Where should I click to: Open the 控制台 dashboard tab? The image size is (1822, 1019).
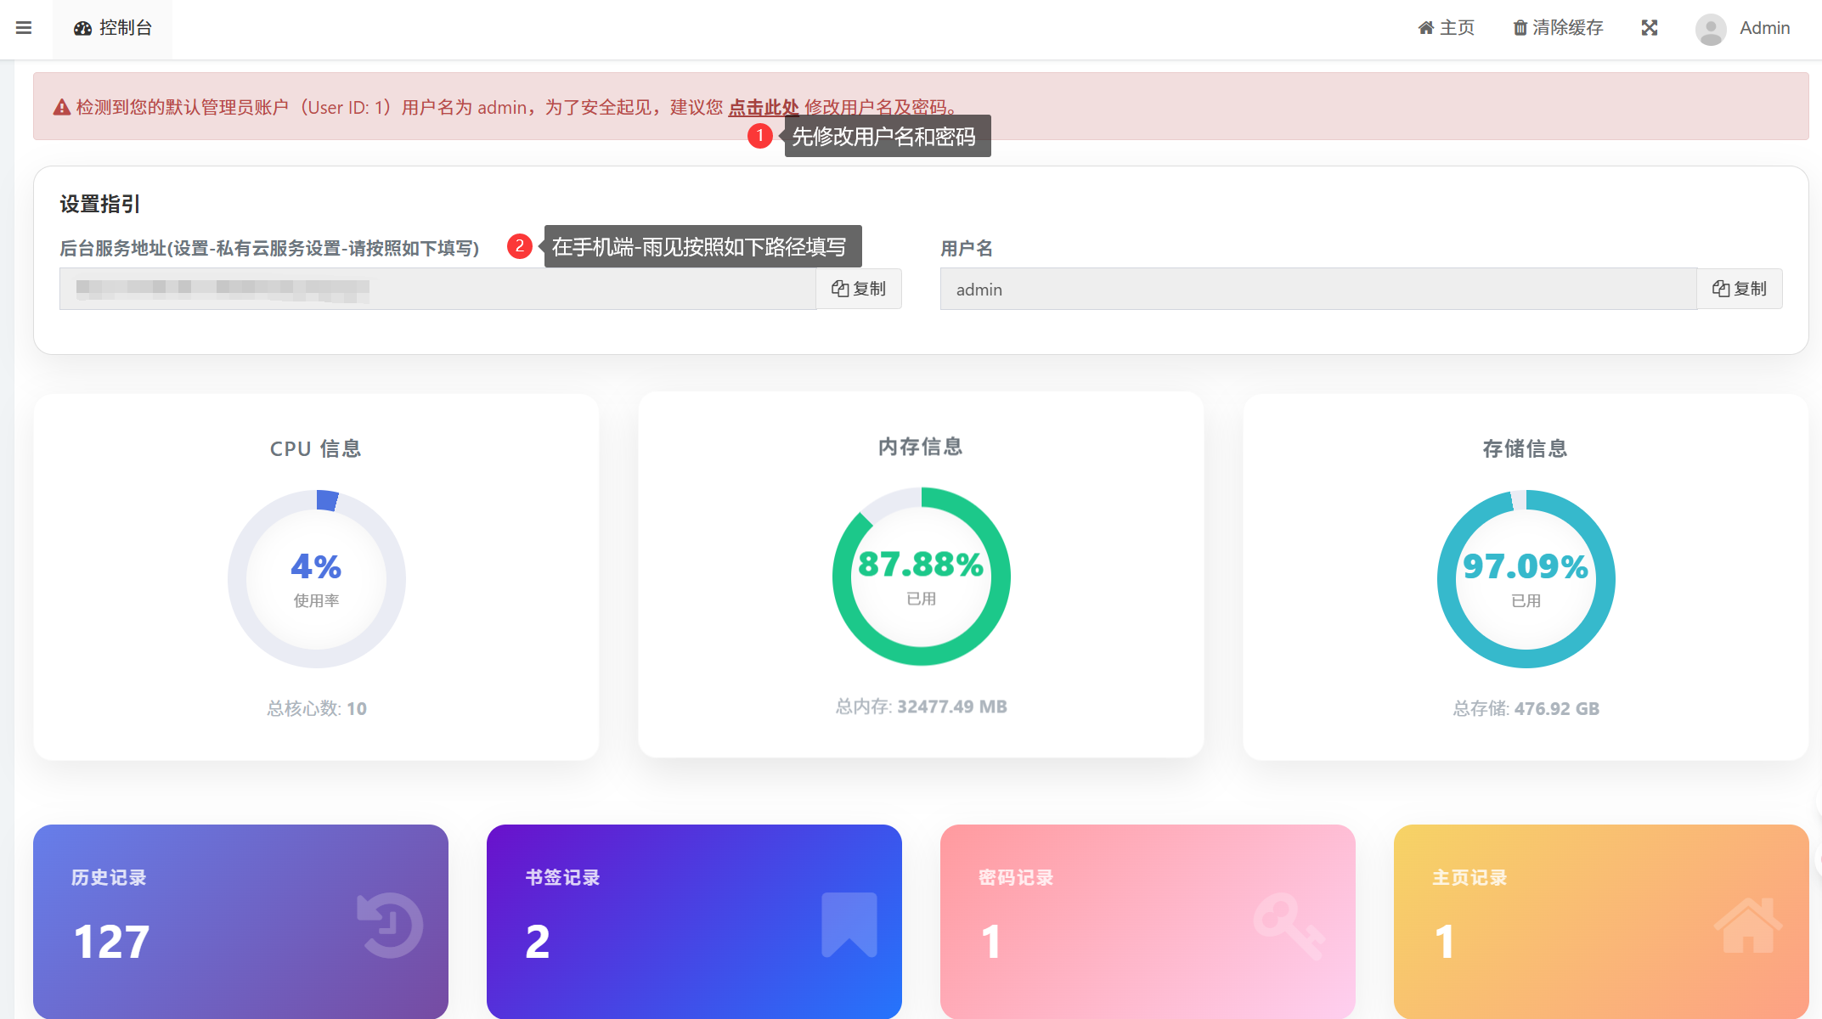(113, 28)
